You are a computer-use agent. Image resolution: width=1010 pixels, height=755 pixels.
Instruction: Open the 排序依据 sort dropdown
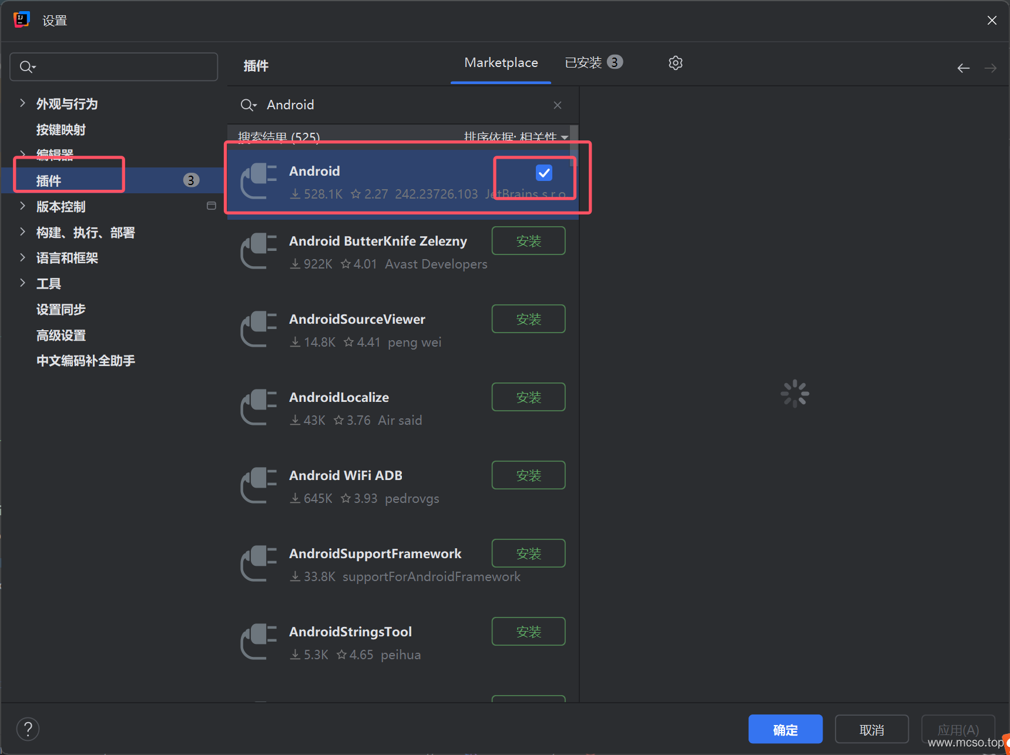pyautogui.click(x=516, y=137)
